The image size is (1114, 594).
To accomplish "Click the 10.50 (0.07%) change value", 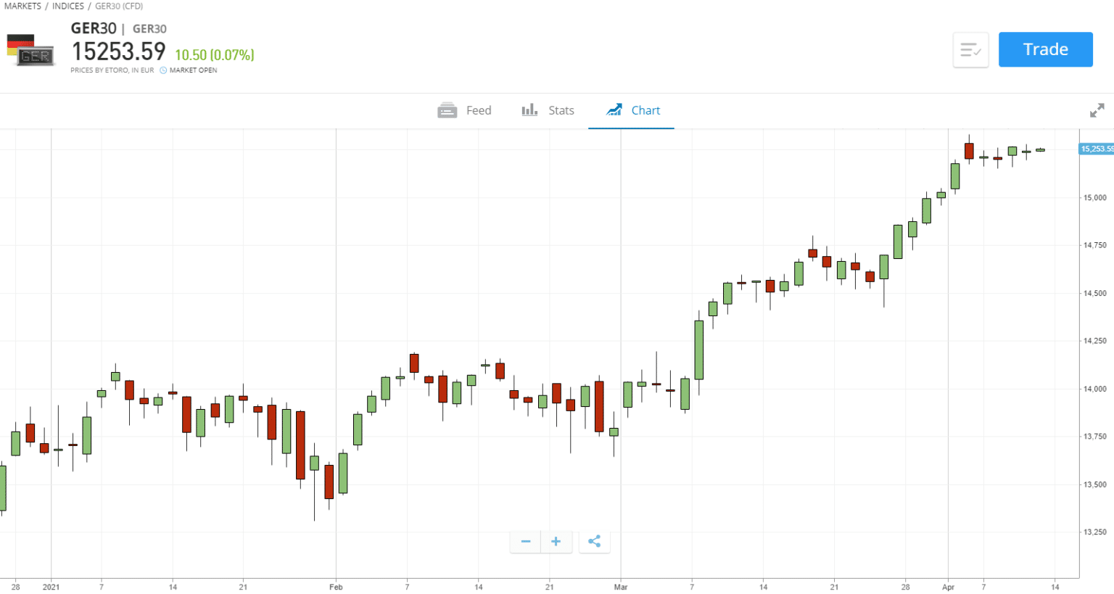I will pyautogui.click(x=215, y=55).
